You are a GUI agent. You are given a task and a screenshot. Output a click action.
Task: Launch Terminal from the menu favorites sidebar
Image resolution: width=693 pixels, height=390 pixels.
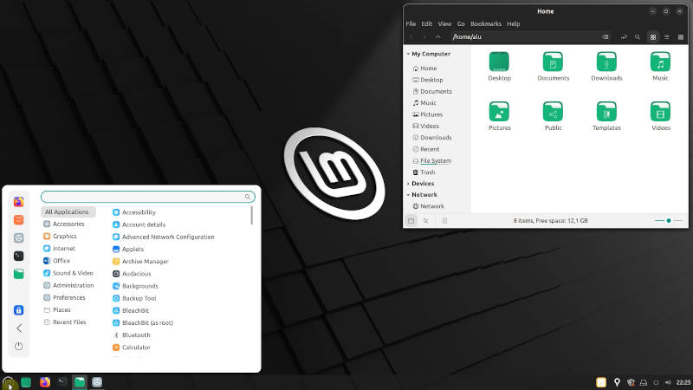[18, 256]
